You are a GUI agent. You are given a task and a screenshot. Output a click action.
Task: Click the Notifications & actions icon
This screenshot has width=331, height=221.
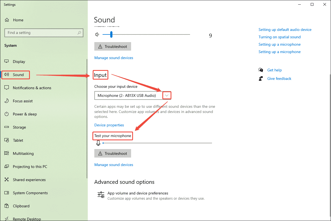point(7,88)
